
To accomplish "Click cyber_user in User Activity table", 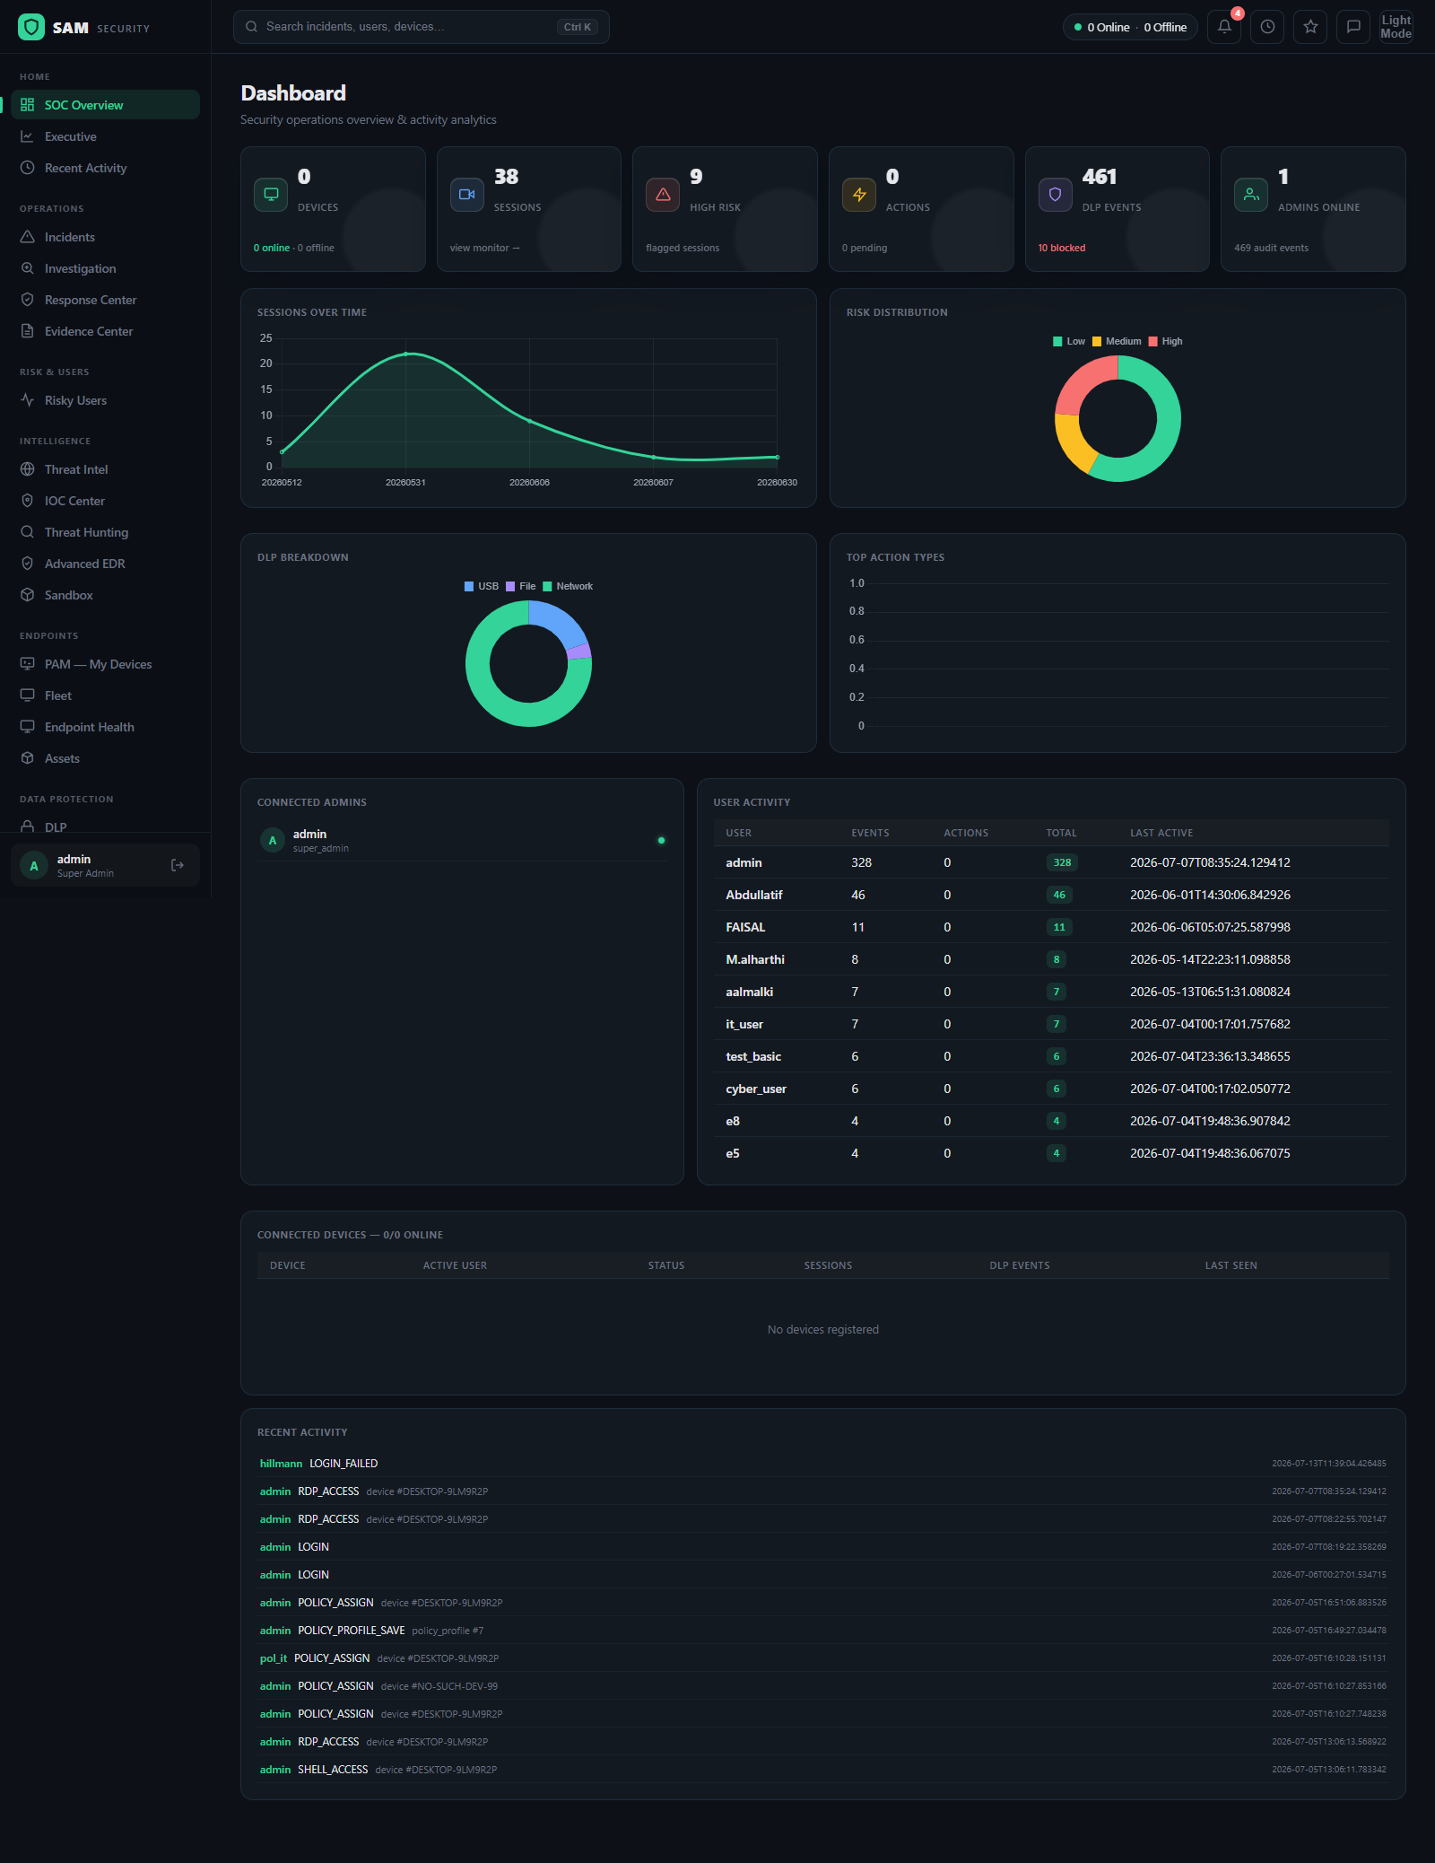I will [756, 1089].
